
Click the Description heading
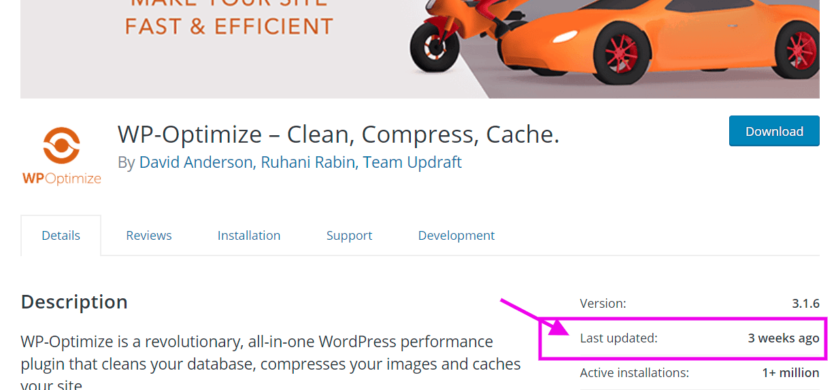(x=74, y=302)
